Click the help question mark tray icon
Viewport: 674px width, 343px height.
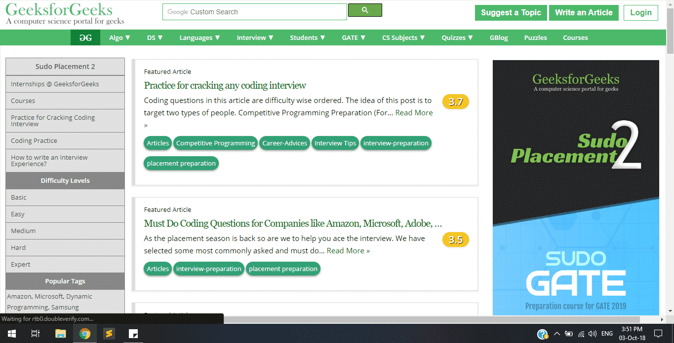[x=543, y=334]
